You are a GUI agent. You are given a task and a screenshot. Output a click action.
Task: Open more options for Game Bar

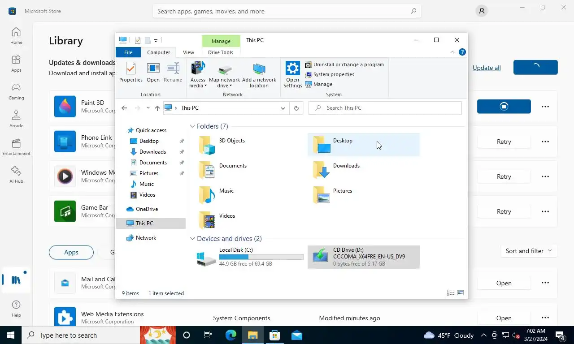pos(545,211)
